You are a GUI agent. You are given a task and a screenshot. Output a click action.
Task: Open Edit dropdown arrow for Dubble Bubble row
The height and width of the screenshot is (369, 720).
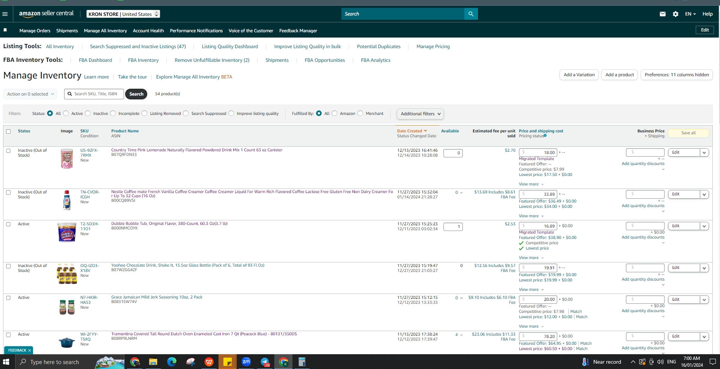pos(704,226)
